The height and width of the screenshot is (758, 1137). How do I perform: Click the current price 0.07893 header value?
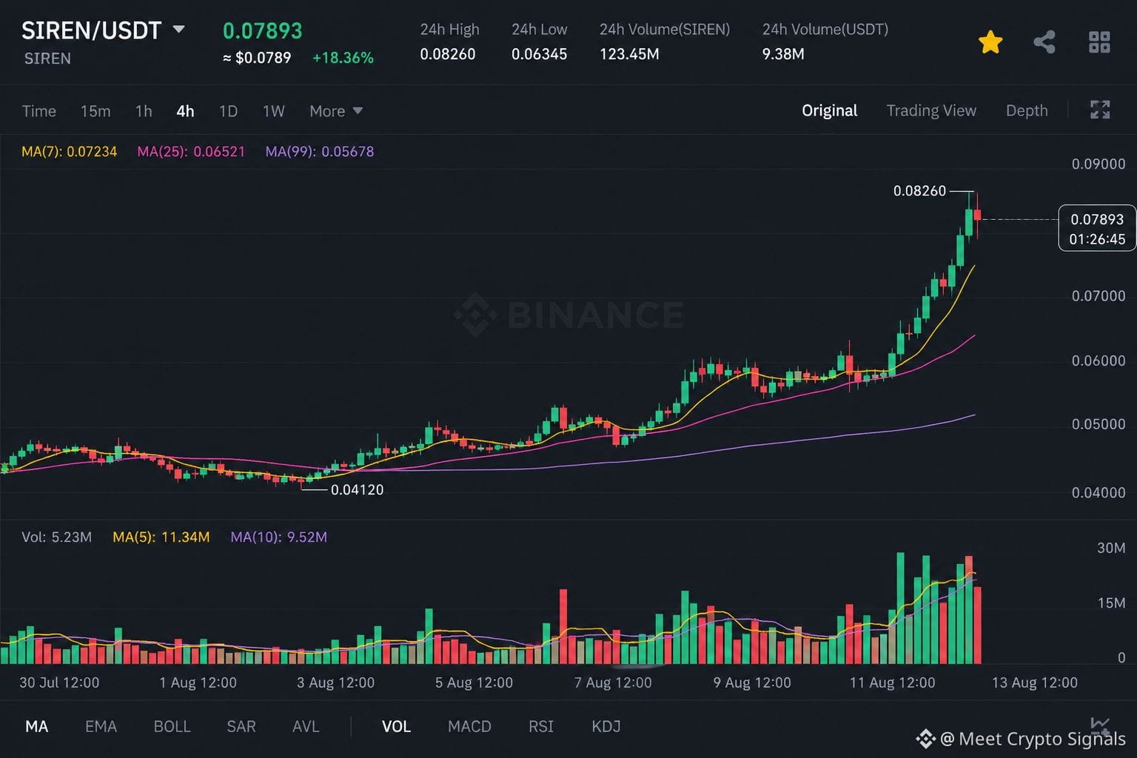[263, 30]
